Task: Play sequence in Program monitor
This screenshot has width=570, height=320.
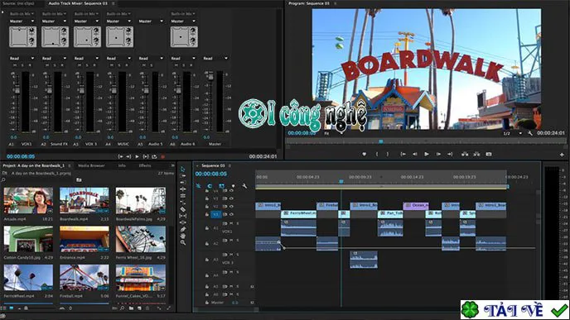Action: coord(427,154)
